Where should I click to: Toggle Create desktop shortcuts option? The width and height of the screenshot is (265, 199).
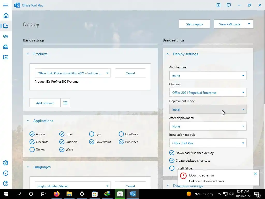coord(190,160)
